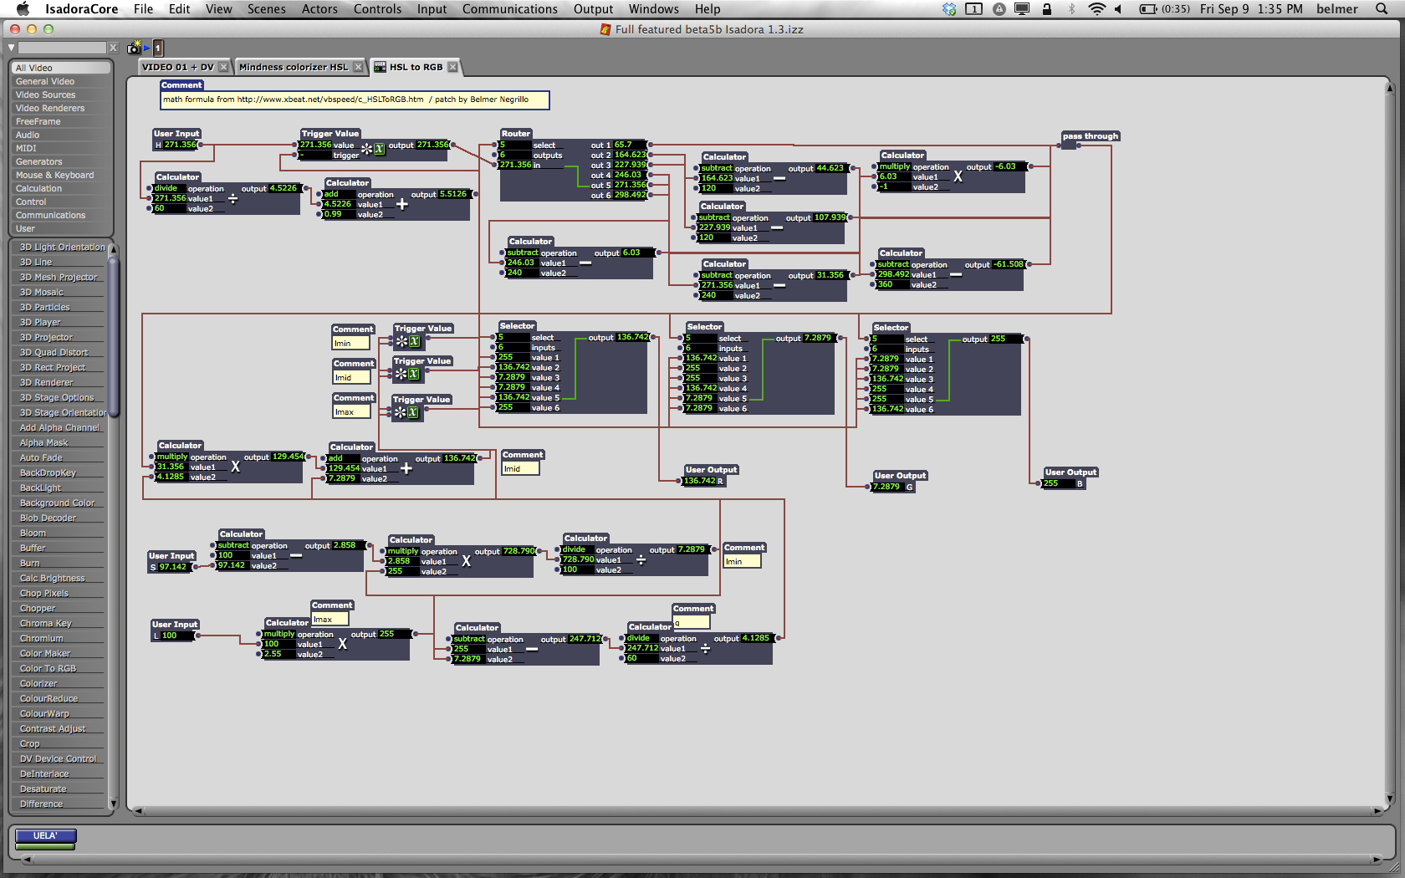Clear the actor search field with X
This screenshot has width=1405, height=878.
(114, 48)
